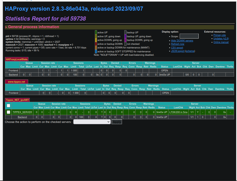237x181 pixels.
Task: Visit the Primary site link
Action: [x=220, y=35]
